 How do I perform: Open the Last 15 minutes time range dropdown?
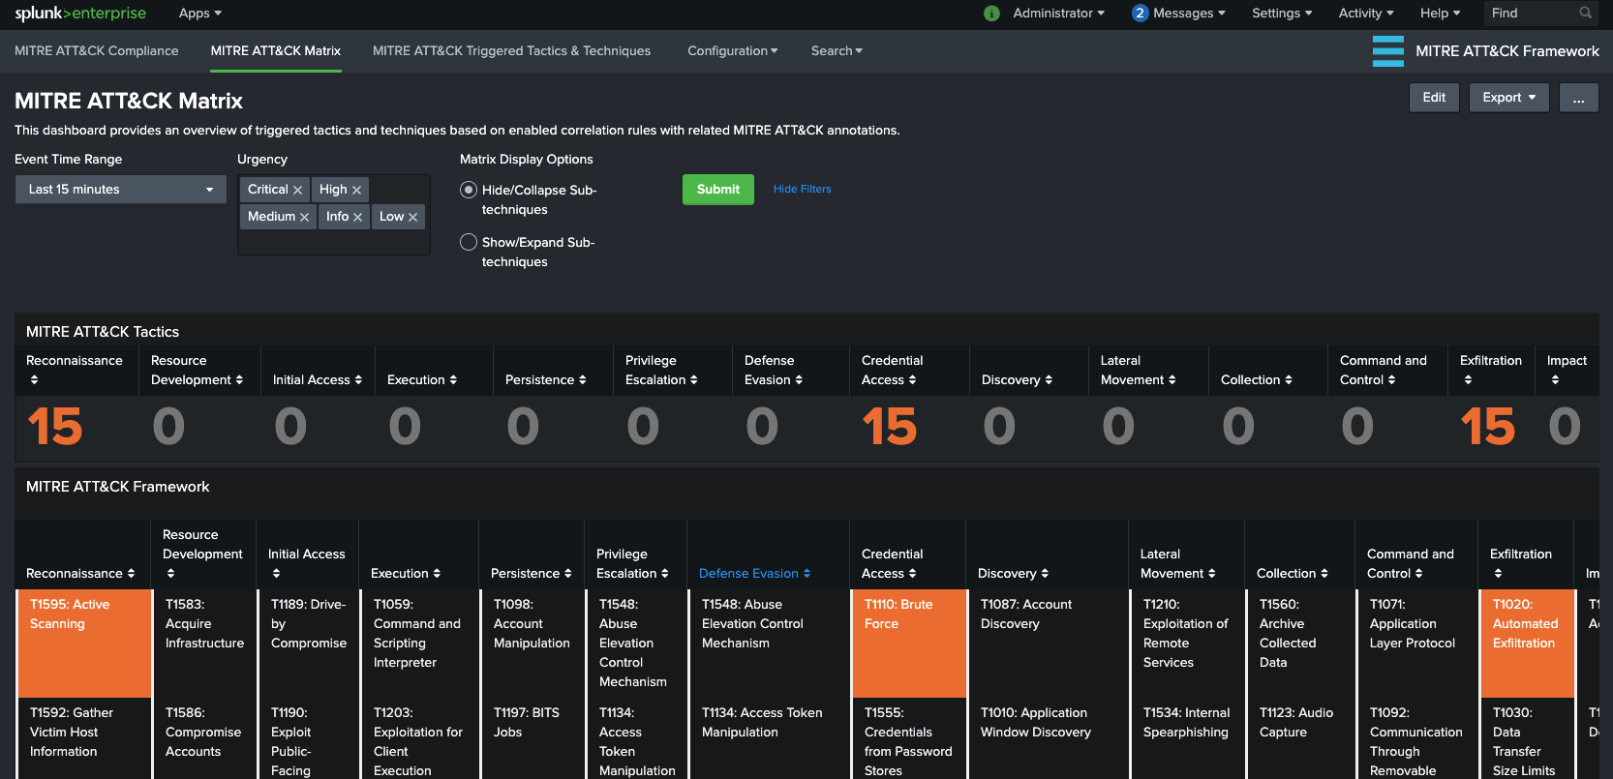[x=121, y=190]
